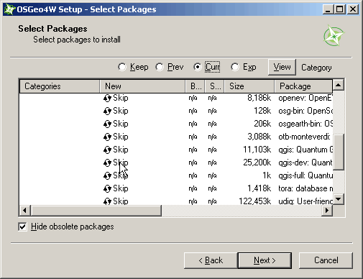Uncheck Hide obsolete packages checkbox

point(22,227)
